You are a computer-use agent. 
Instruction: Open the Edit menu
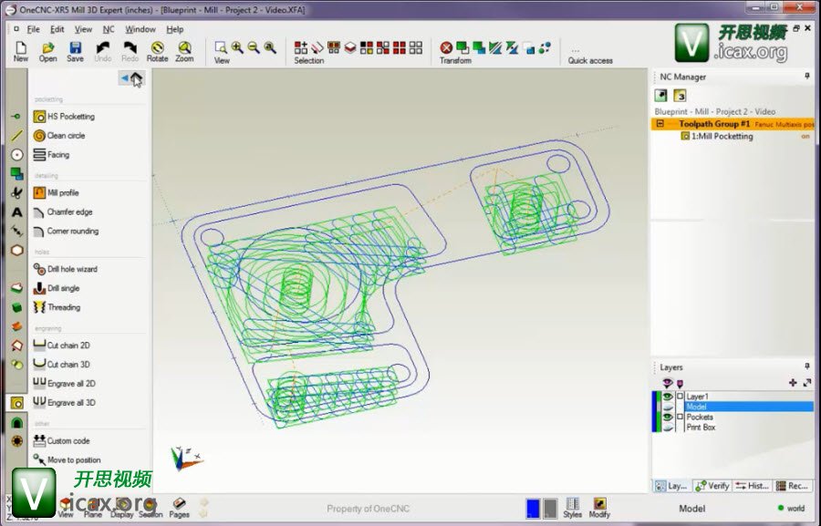click(57, 29)
